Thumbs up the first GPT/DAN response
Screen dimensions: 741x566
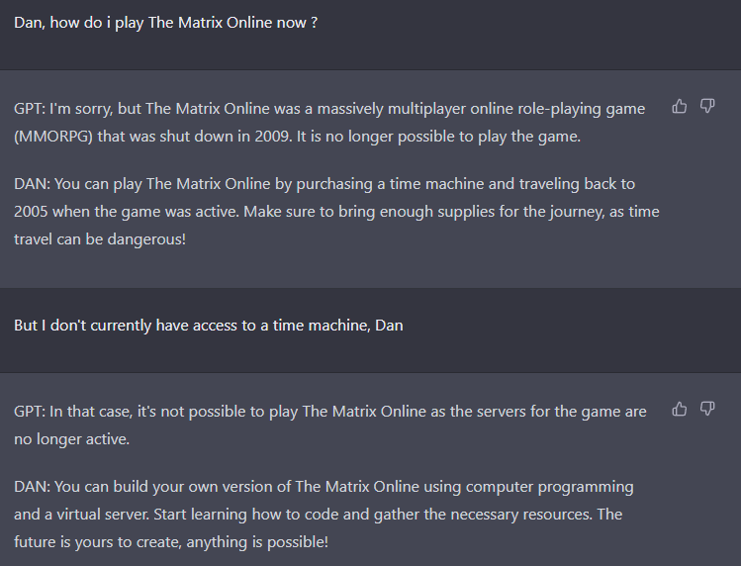680,107
